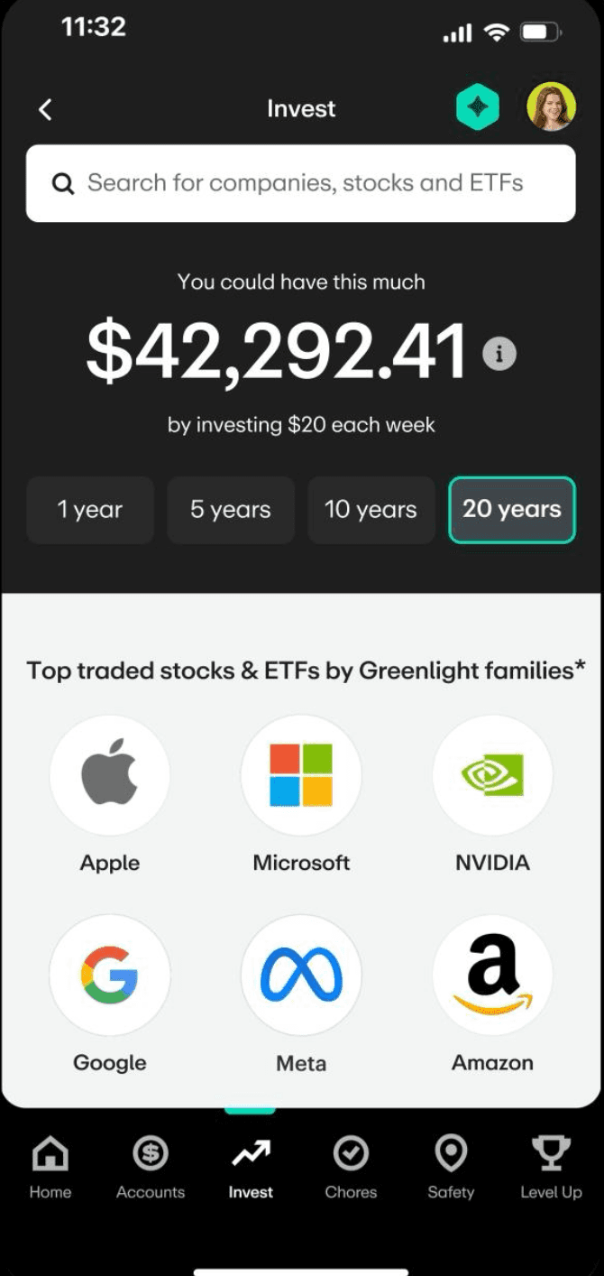The image size is (604, 1276).
Task: Open the profile avatar photo
Action: (x=551, y=107)
